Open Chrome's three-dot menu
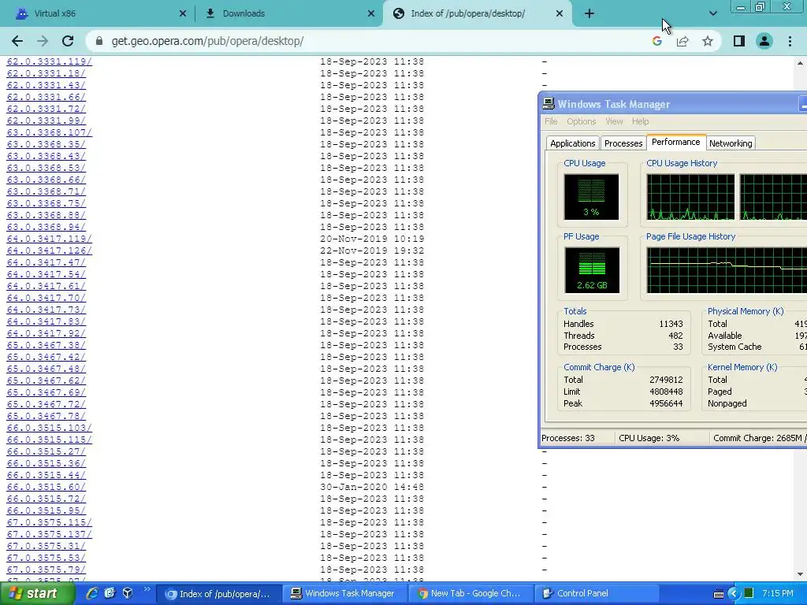Viewport: 807px width, 605px height. point(790,41)
